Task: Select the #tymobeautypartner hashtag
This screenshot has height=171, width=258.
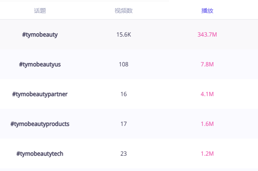Action: pyautogui.click(x=40, y=94)
